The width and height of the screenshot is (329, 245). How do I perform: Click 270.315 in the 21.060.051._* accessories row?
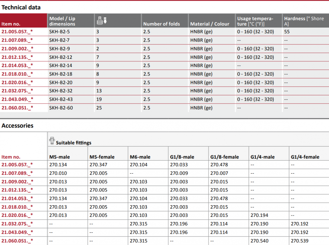point(139,241)
